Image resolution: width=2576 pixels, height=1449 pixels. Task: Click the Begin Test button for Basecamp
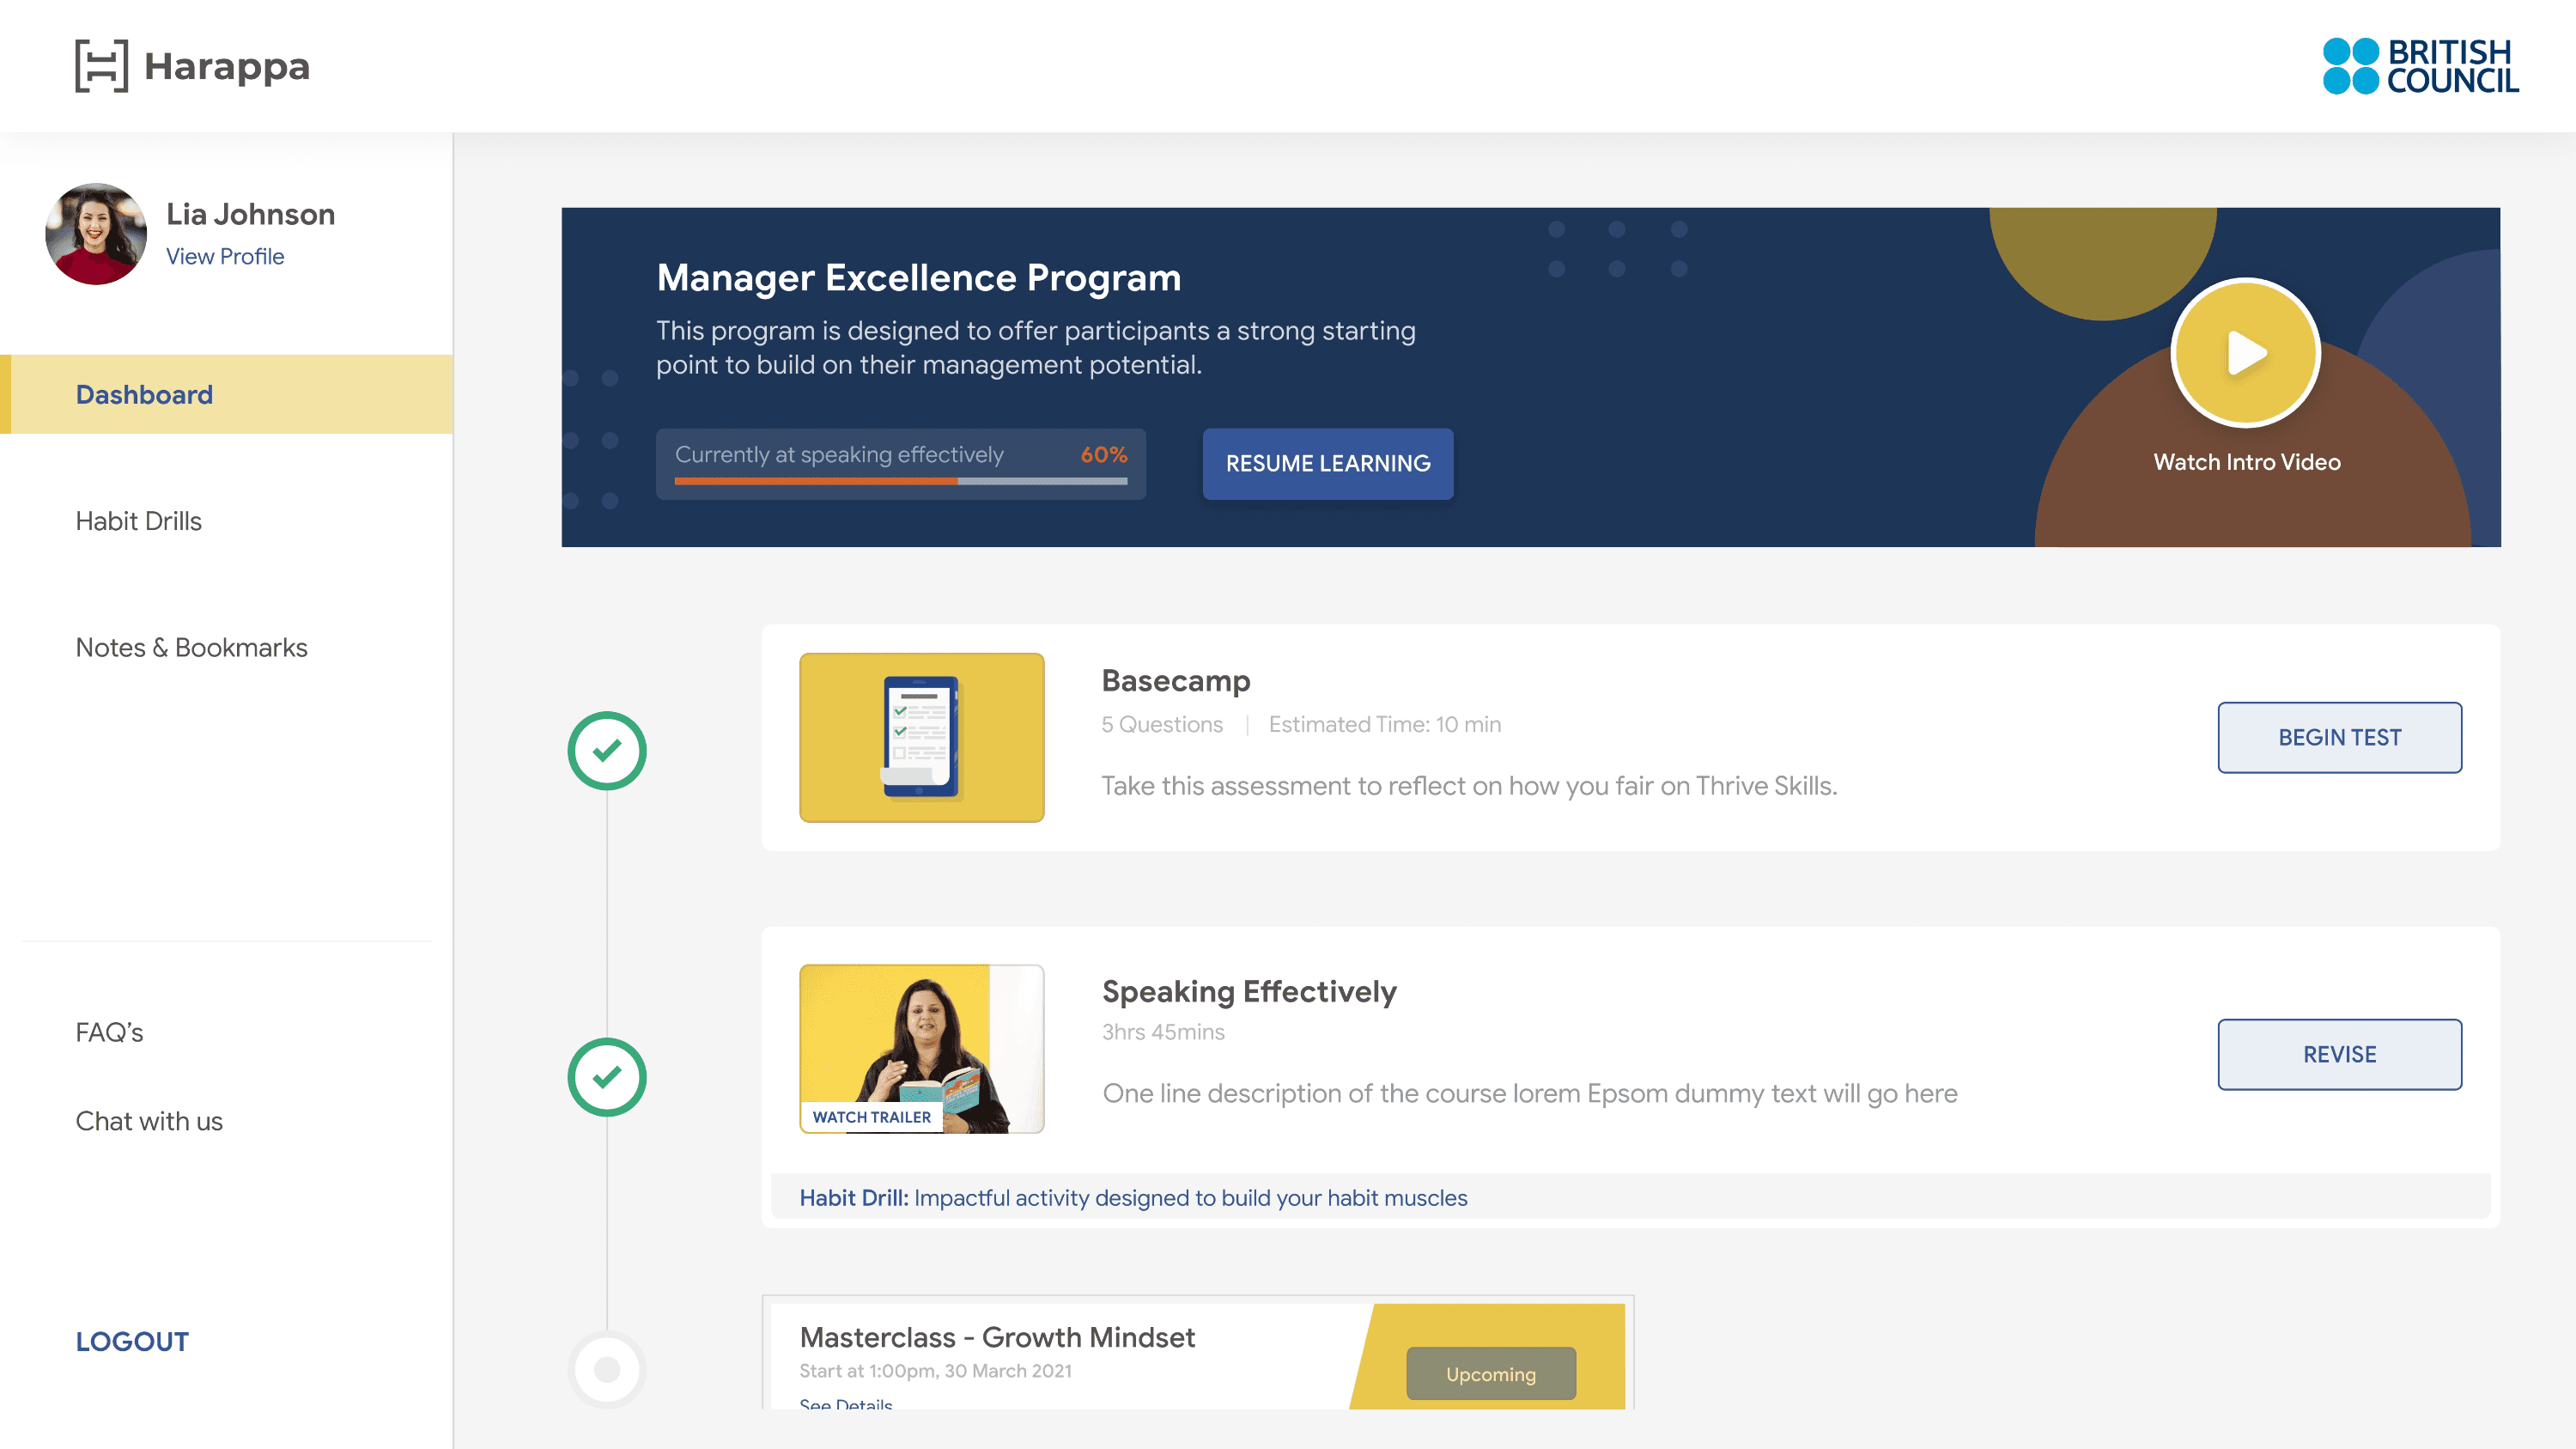pos(2339,738)
